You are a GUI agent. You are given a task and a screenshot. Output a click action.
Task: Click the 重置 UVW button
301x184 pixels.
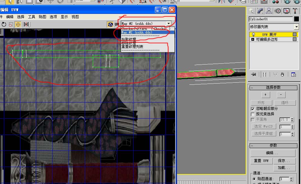point(261,161)
